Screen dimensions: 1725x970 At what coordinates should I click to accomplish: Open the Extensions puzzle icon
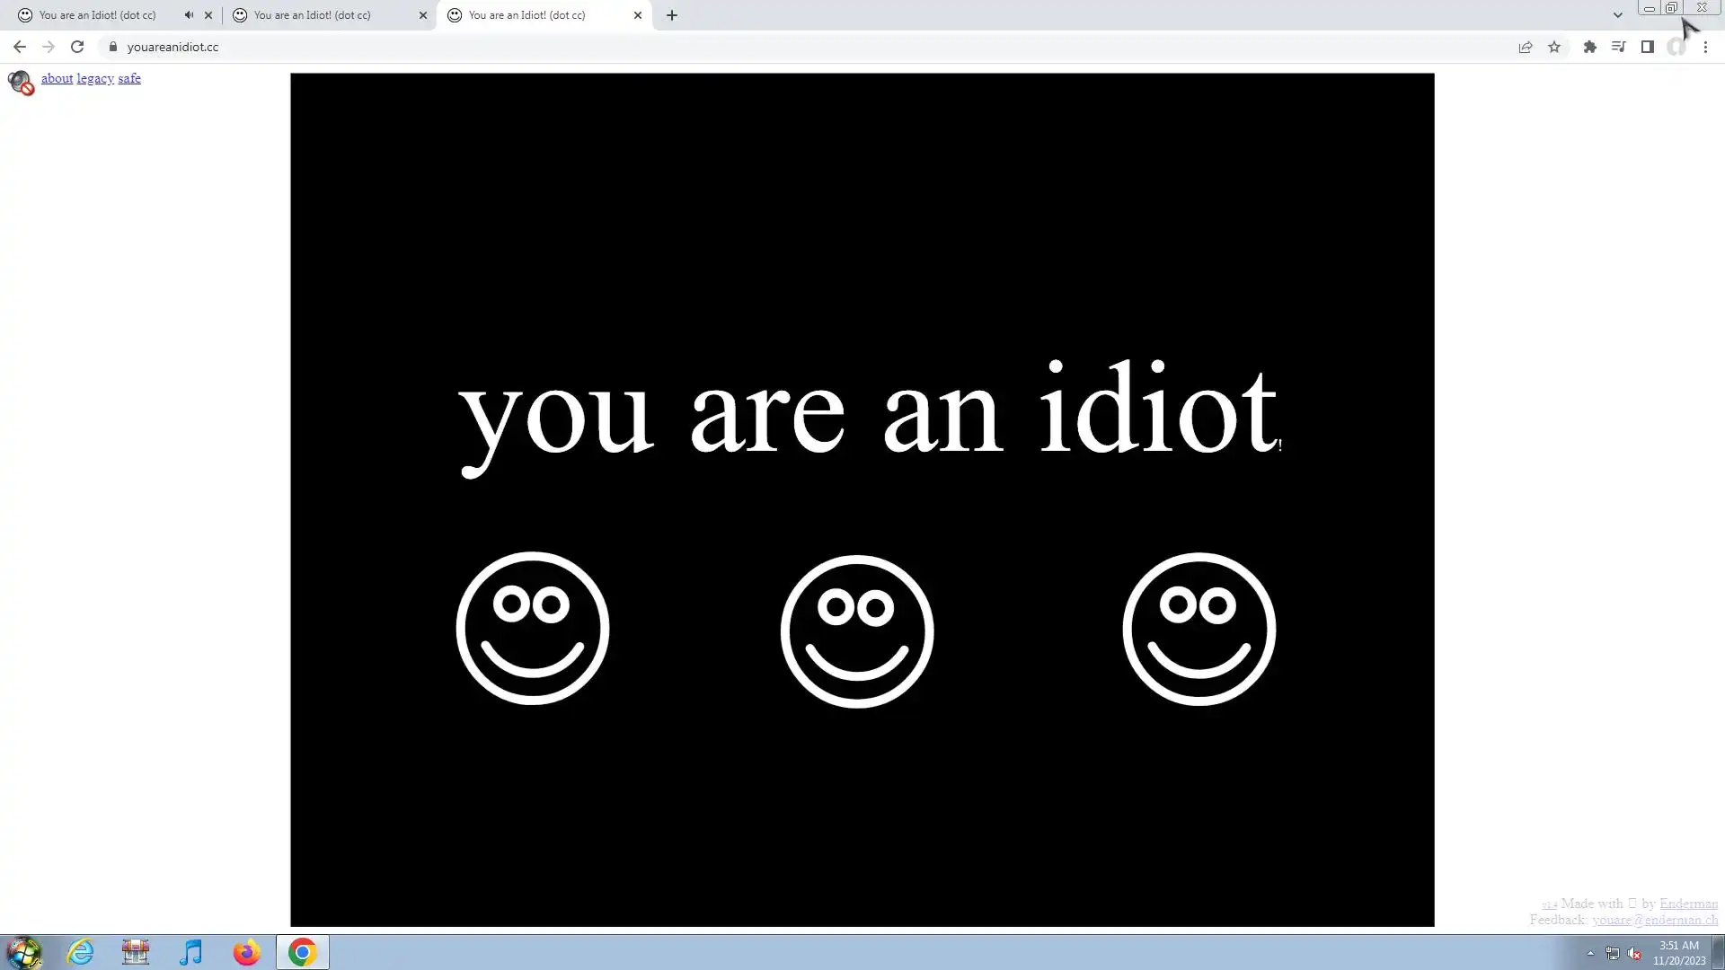pos(1589,47)
